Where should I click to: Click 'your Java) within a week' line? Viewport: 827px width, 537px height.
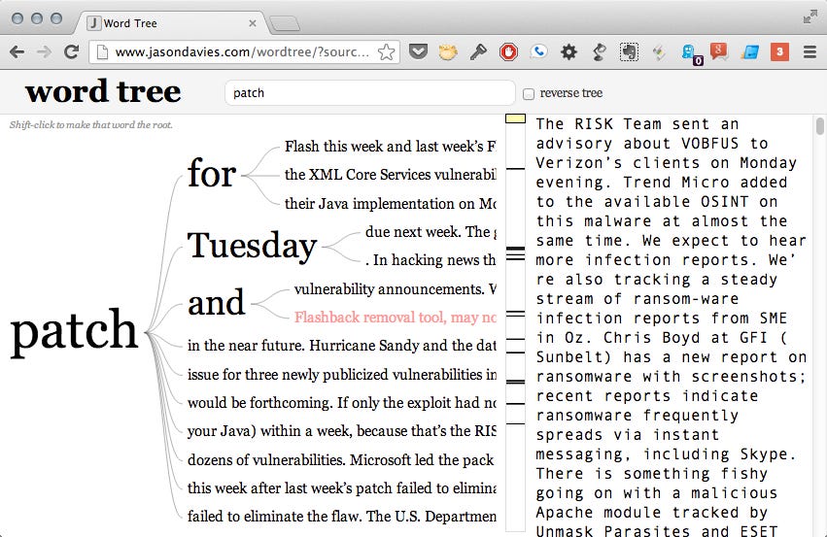(x=341, y=431)
